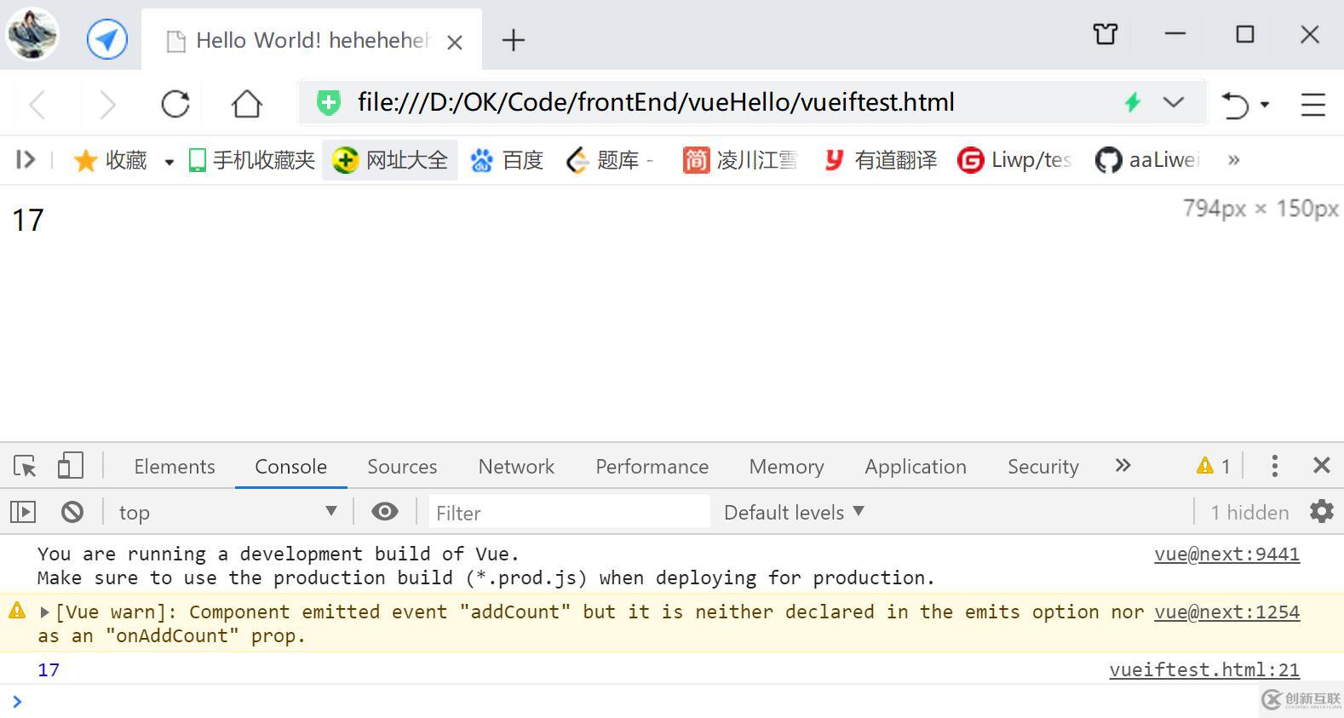This screenshot has height=718, width=1344.
Task: Click the skin/shirt icon in the title bar
Action: click(1106, 34)
